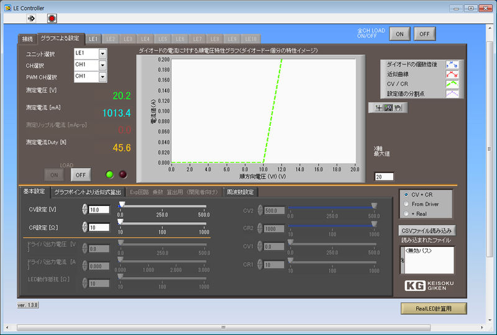The width and height of the screenshot is (497, 335).
Task: Click the green CV / CR plot legend icon
Action: click(x=452, y=84)
